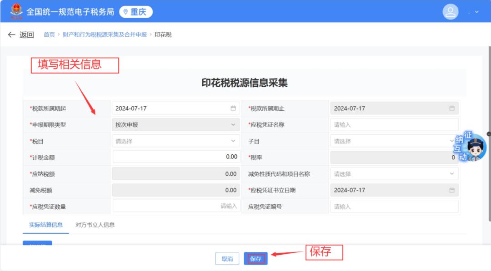Click the 应税凭证名称 input field
Screen dimensions: 491x271
pos(394,125)
